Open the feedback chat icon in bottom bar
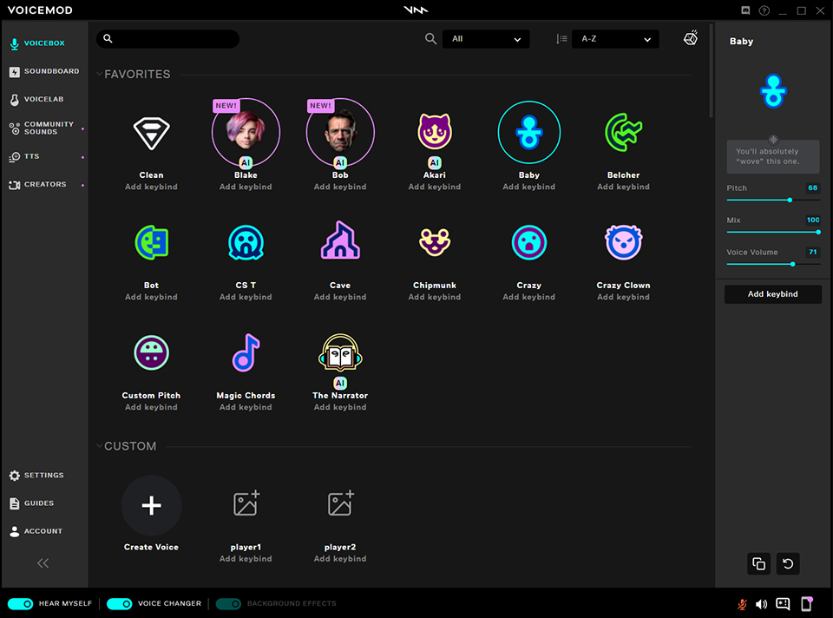This screenshot has width=833, height=618. tap(783, 603)
